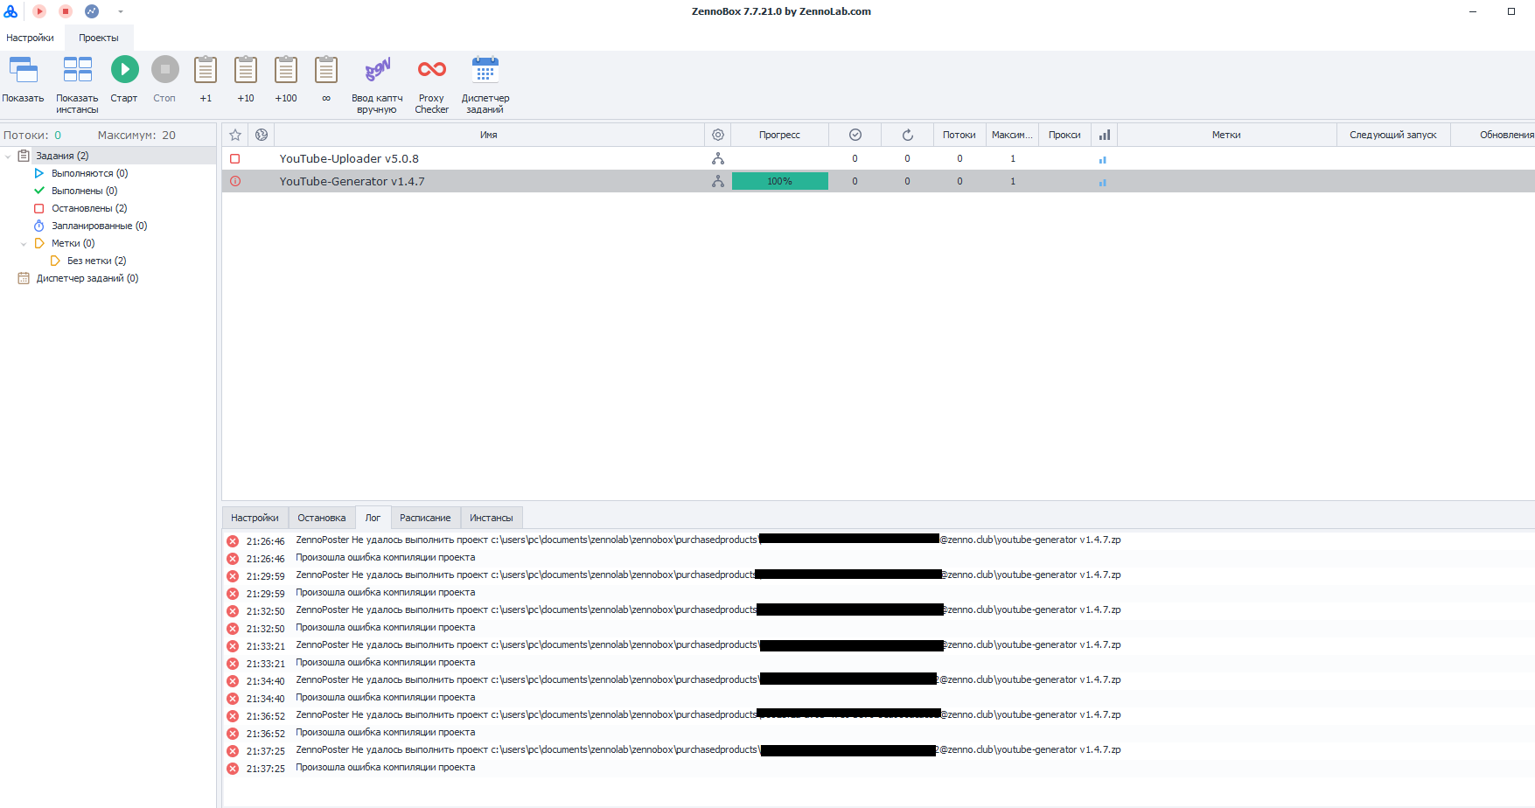The height and width of the screenshot is (808, 1535).
Task: Start projects with the green Старт button
Action: coord(124,70)
